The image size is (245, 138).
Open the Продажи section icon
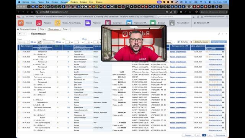tap(39, 23)
